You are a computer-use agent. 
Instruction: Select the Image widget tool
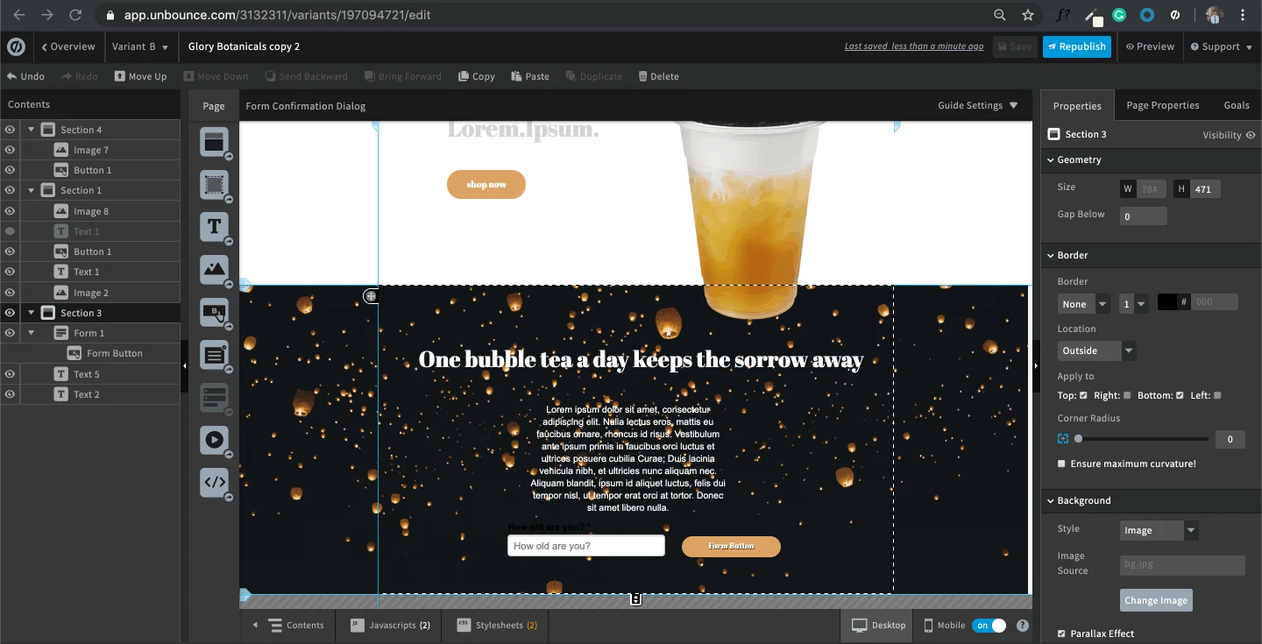pyautogui.click(x=214, y=269)
